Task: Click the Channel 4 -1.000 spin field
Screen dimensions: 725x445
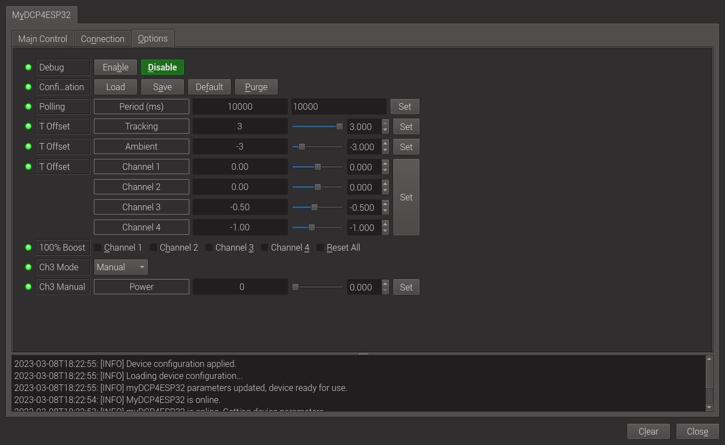Action: tap(364, 228)
